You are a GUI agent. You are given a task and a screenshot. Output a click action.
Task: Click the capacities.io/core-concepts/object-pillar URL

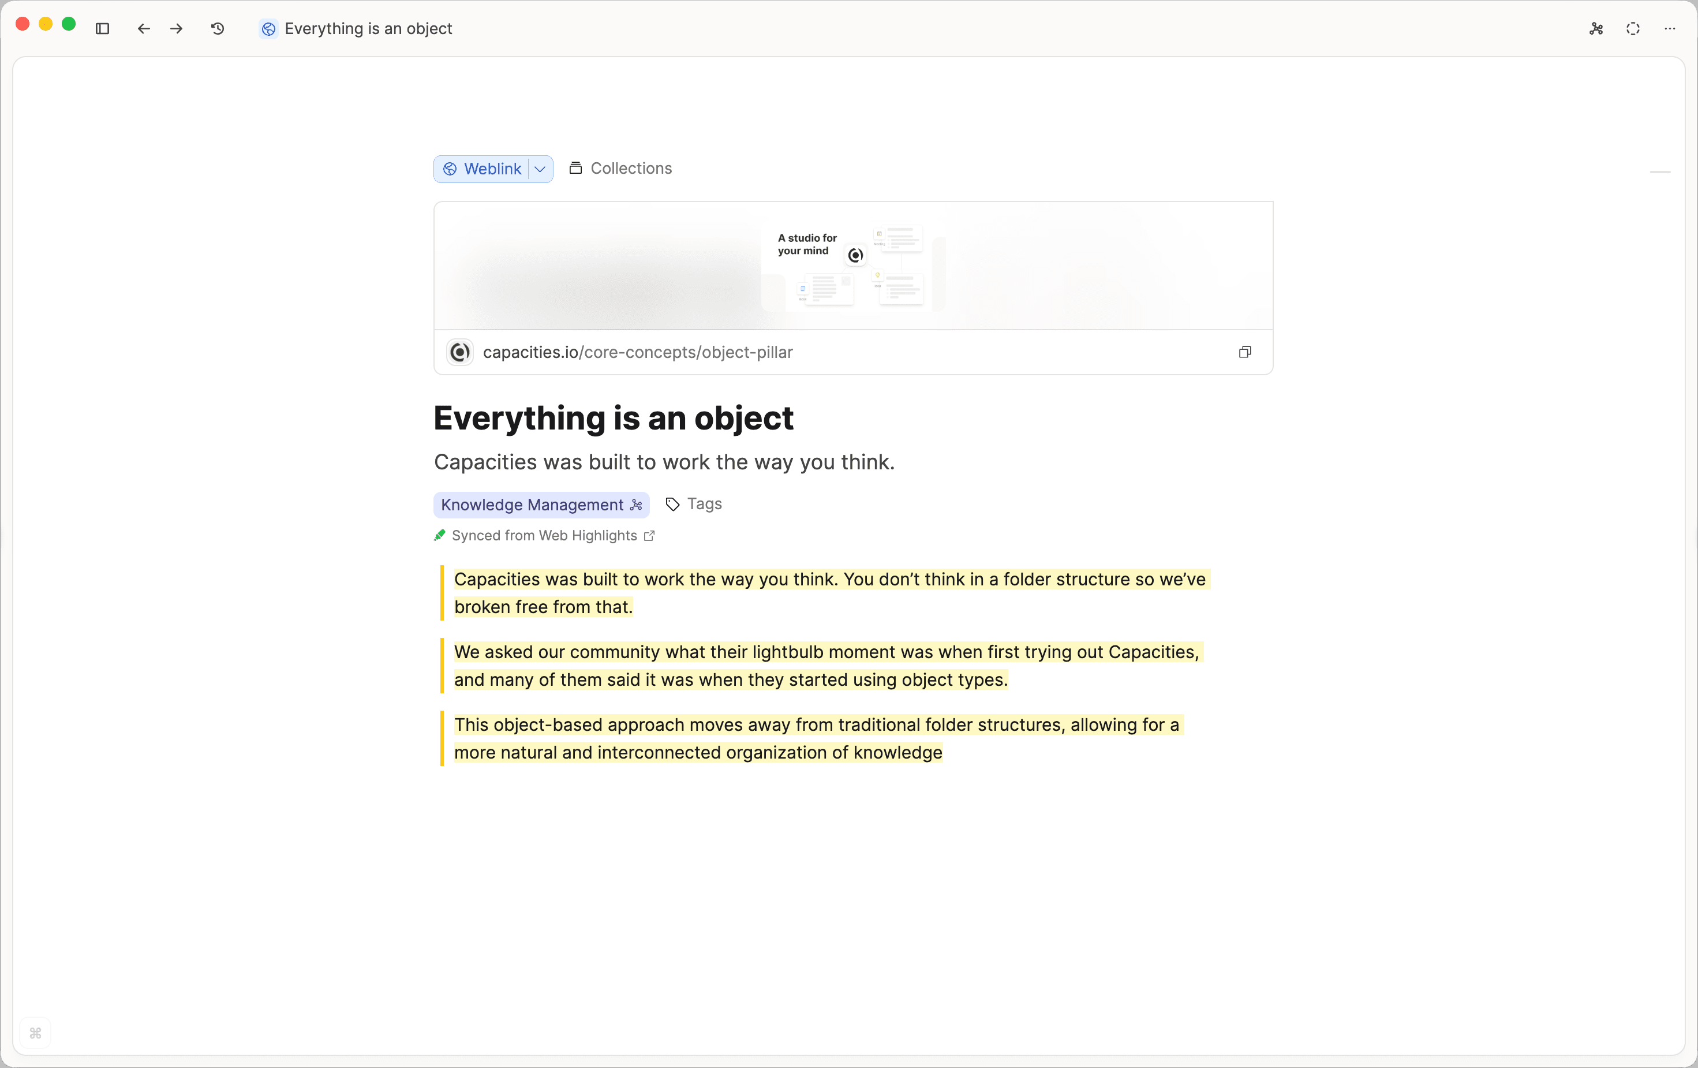point(637,352)
